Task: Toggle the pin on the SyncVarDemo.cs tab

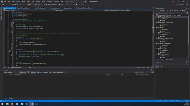Action: 14,8
